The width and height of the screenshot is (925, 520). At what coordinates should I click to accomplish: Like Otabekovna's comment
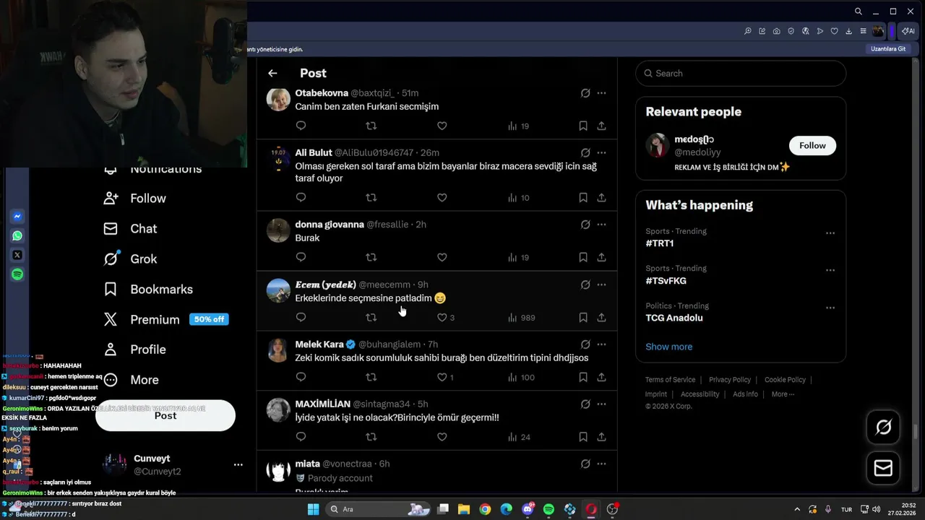(x=442, y=126)
